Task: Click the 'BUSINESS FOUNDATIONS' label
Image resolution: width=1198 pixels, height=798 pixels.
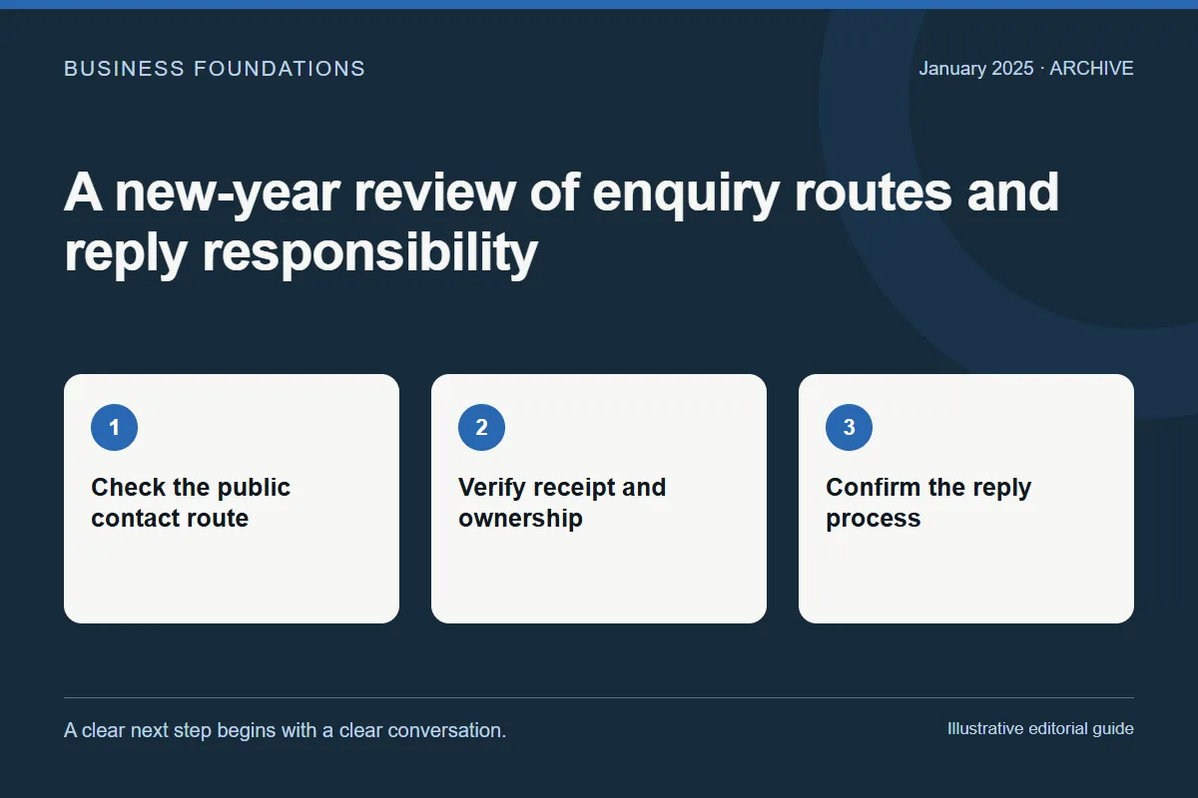Action: pyautogui.click(x=215, y=69)
